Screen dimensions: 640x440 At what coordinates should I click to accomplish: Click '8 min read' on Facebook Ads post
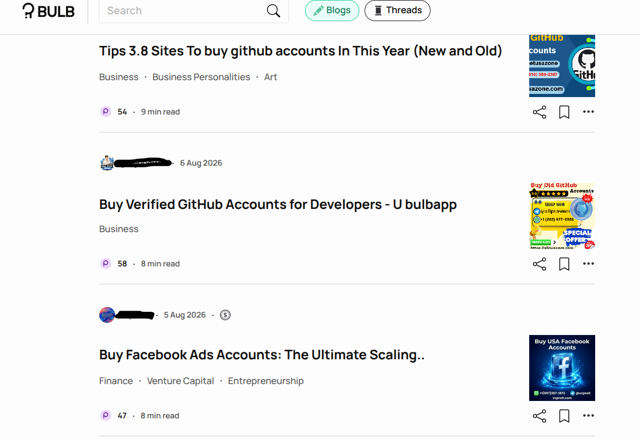point(160,416)
